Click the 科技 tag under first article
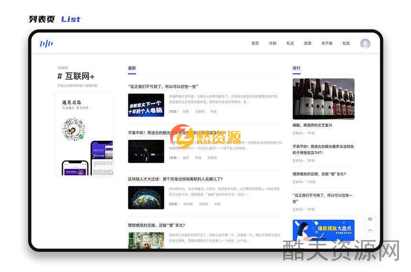The image size is (411, 272). (214, 112)
